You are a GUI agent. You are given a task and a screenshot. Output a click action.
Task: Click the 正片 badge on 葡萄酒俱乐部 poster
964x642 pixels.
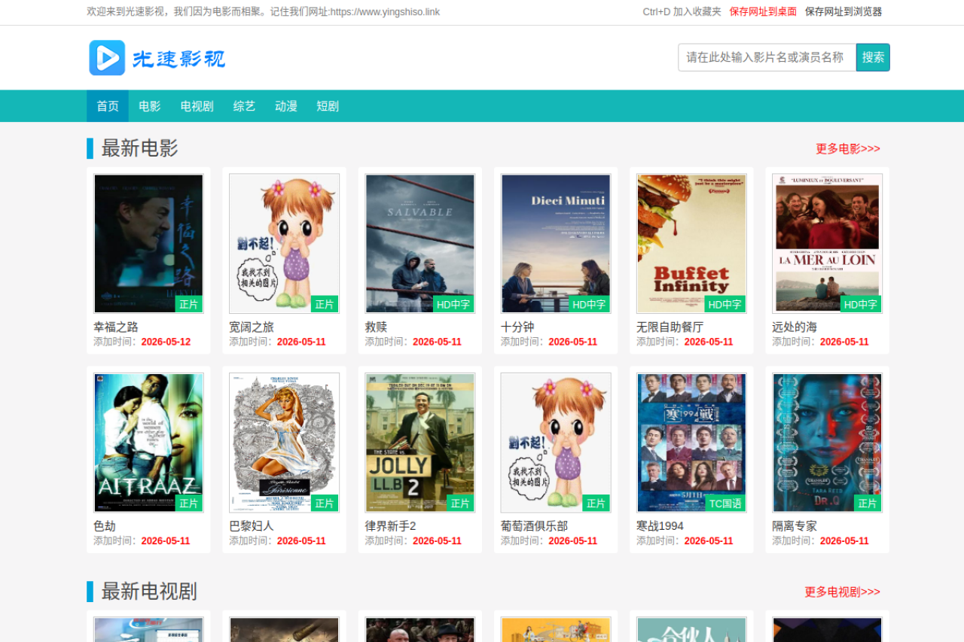click(x=596, y=504)
